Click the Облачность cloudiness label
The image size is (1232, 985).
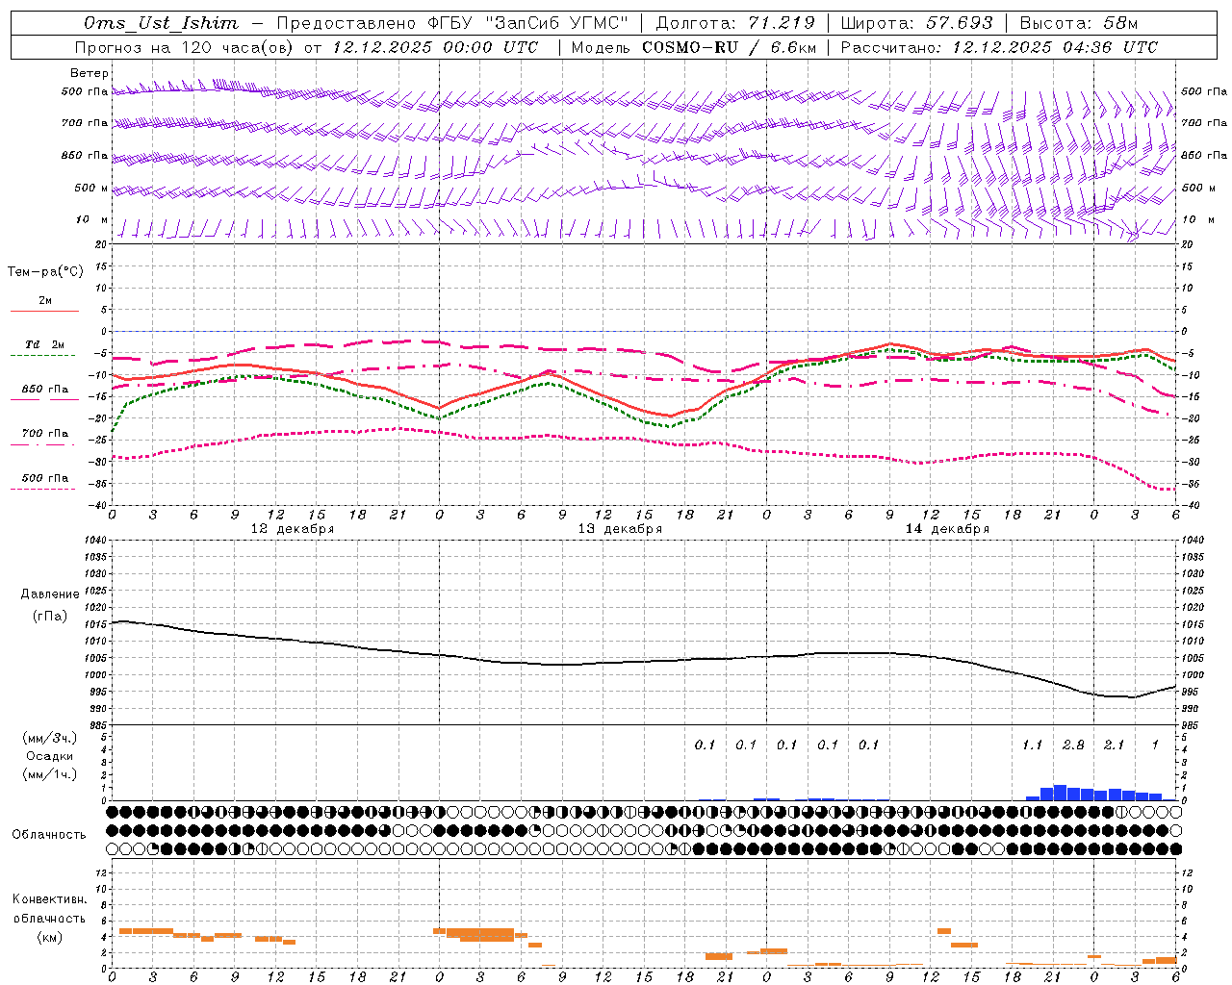[x=49, y=835]
